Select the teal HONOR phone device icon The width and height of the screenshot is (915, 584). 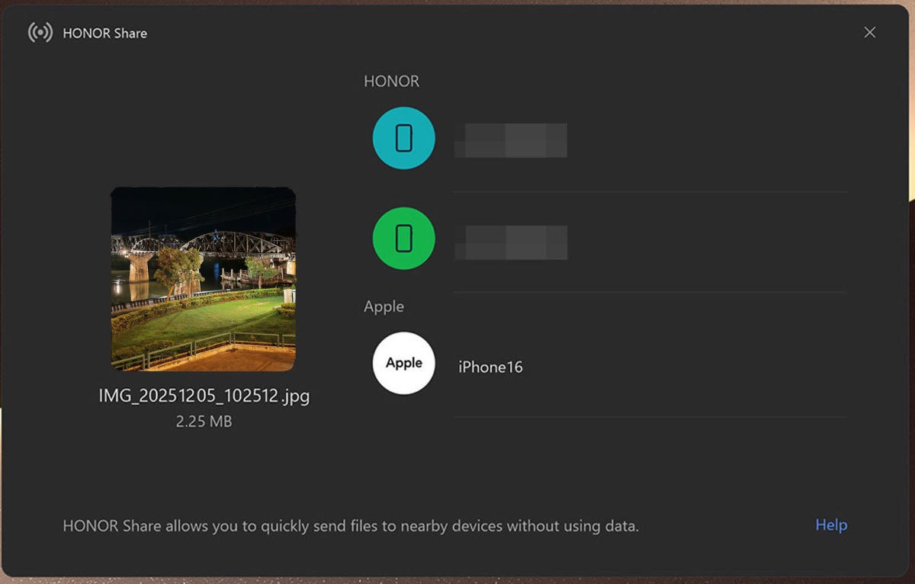pos(403,138)
